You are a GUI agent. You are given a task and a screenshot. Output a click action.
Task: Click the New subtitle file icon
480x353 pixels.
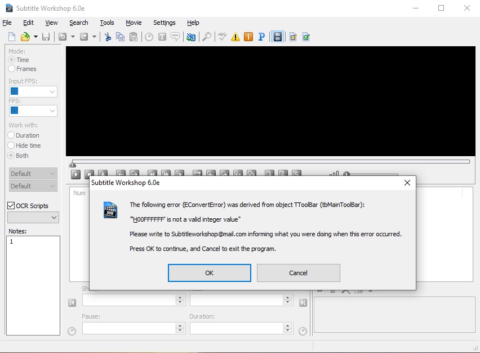(x=12, y=37)
